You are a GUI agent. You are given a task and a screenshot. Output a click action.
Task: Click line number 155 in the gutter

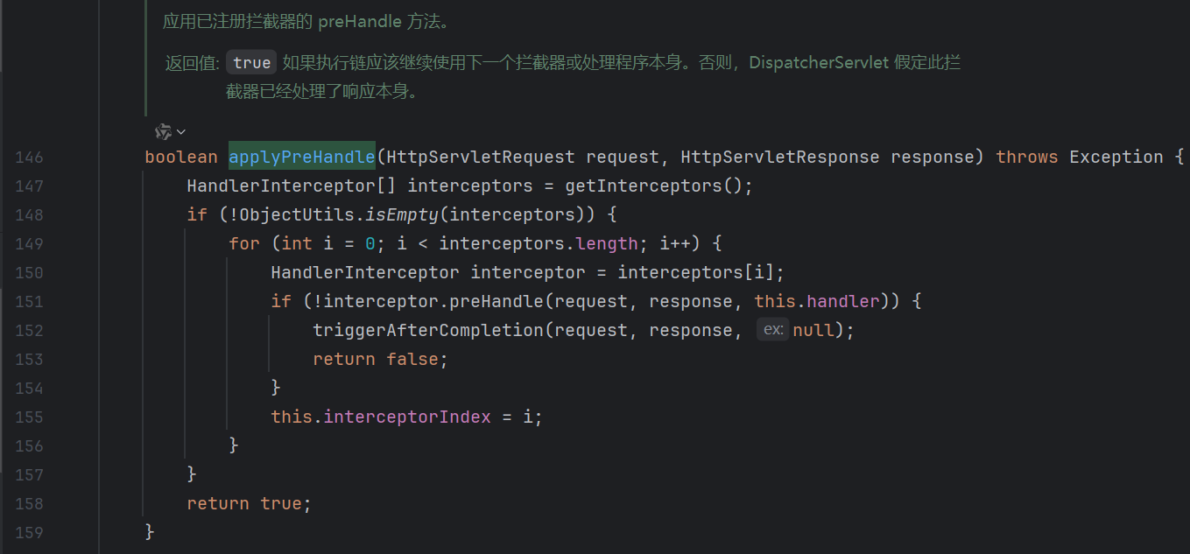click(29, 417)
